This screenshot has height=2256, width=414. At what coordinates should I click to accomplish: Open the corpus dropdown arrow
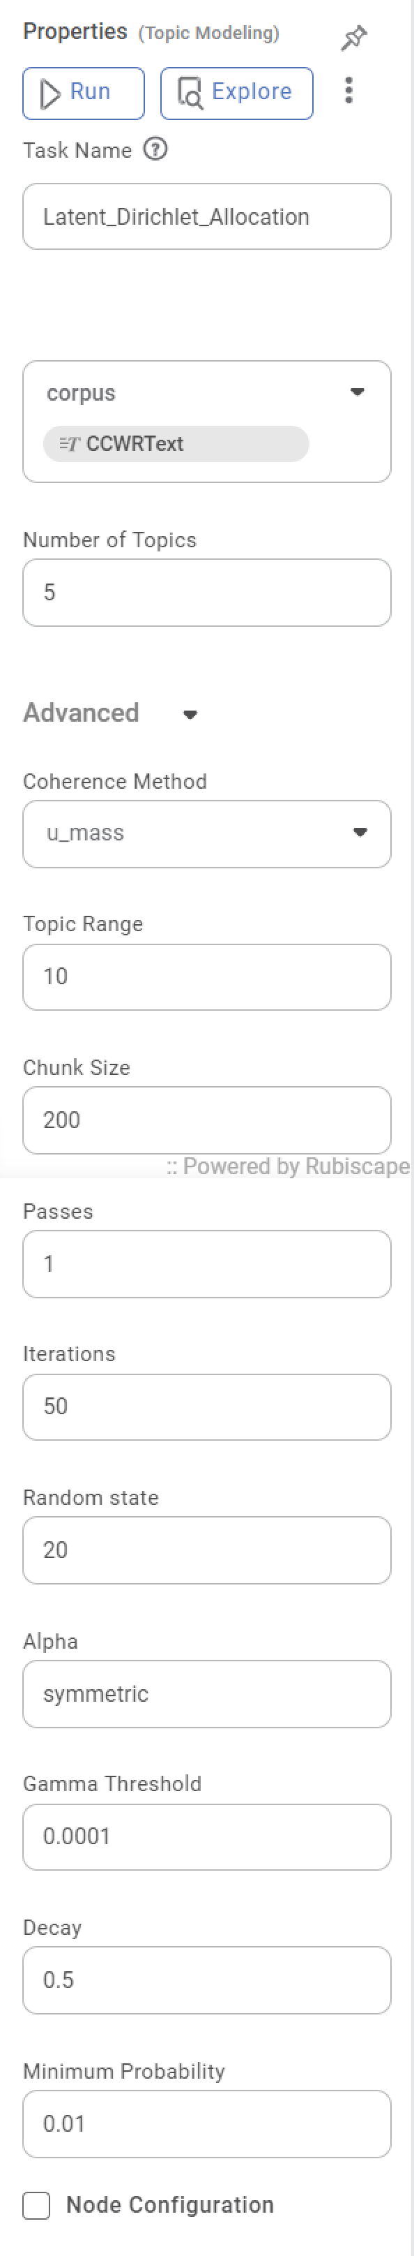coord(357,392)
